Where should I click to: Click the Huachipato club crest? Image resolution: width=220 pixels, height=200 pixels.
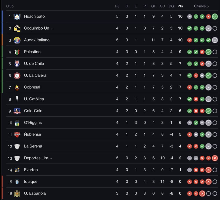point(17,16)
